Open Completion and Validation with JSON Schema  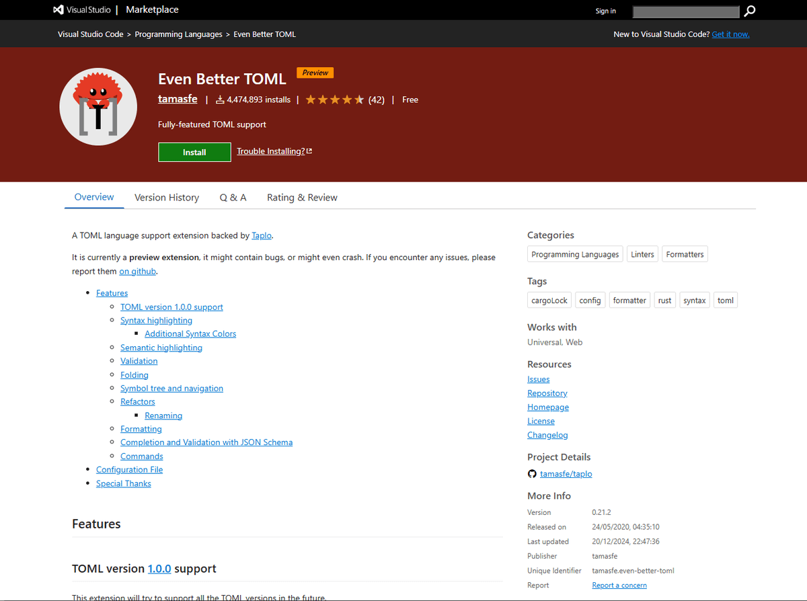(x=206, y=442)
